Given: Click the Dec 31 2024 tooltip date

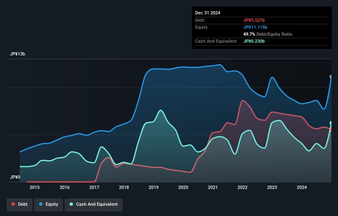Looking at the screenshot, I should point(207,13).
